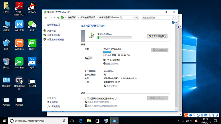Open the Windows Start menu

tap(4, 121)
